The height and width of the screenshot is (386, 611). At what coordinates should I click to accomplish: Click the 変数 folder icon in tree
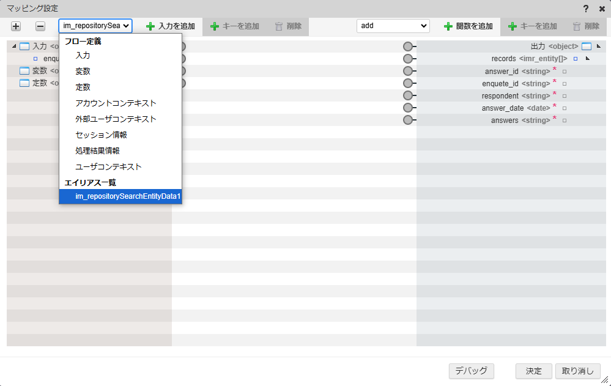24,71
